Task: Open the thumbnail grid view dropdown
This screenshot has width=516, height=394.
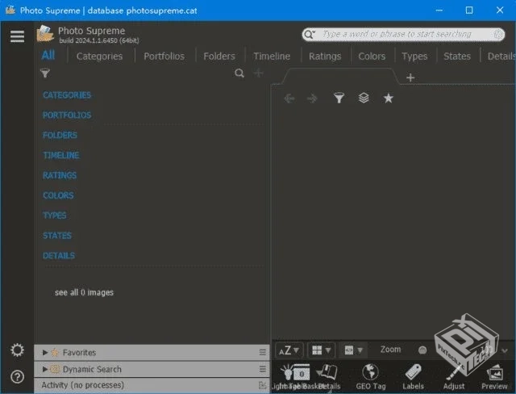Action: tap(322, 350)
